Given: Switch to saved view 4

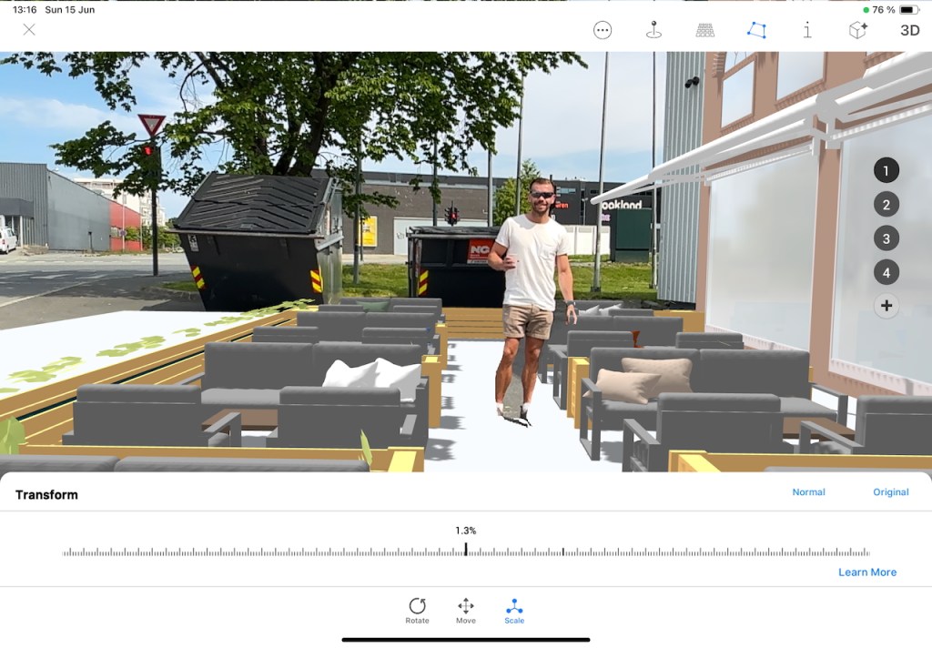Looking at the screenshot, I should pos(886,272).
